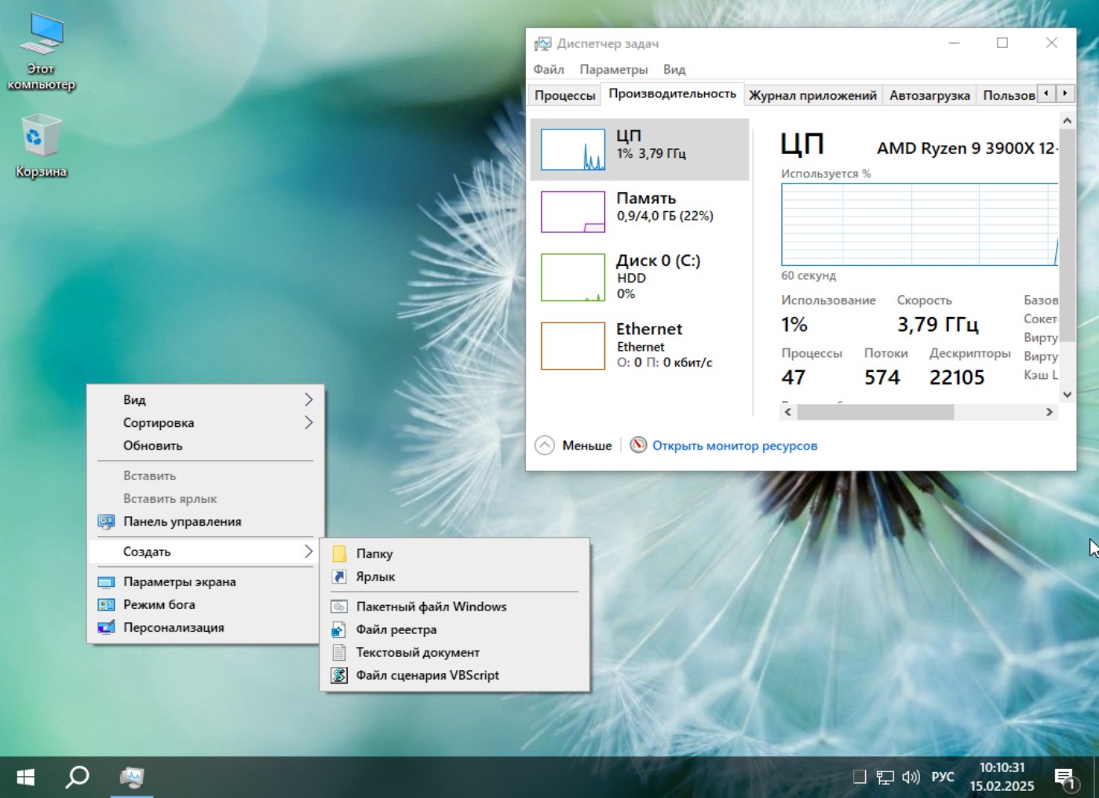Click the Task Manager taskbar icon
The width and height of the screenshot is (1099, 798).
pos(131,777)
